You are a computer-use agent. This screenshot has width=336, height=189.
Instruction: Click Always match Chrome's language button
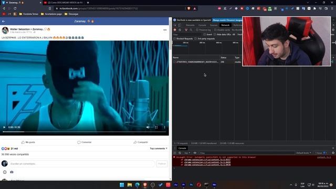click(x=227, y=20)
